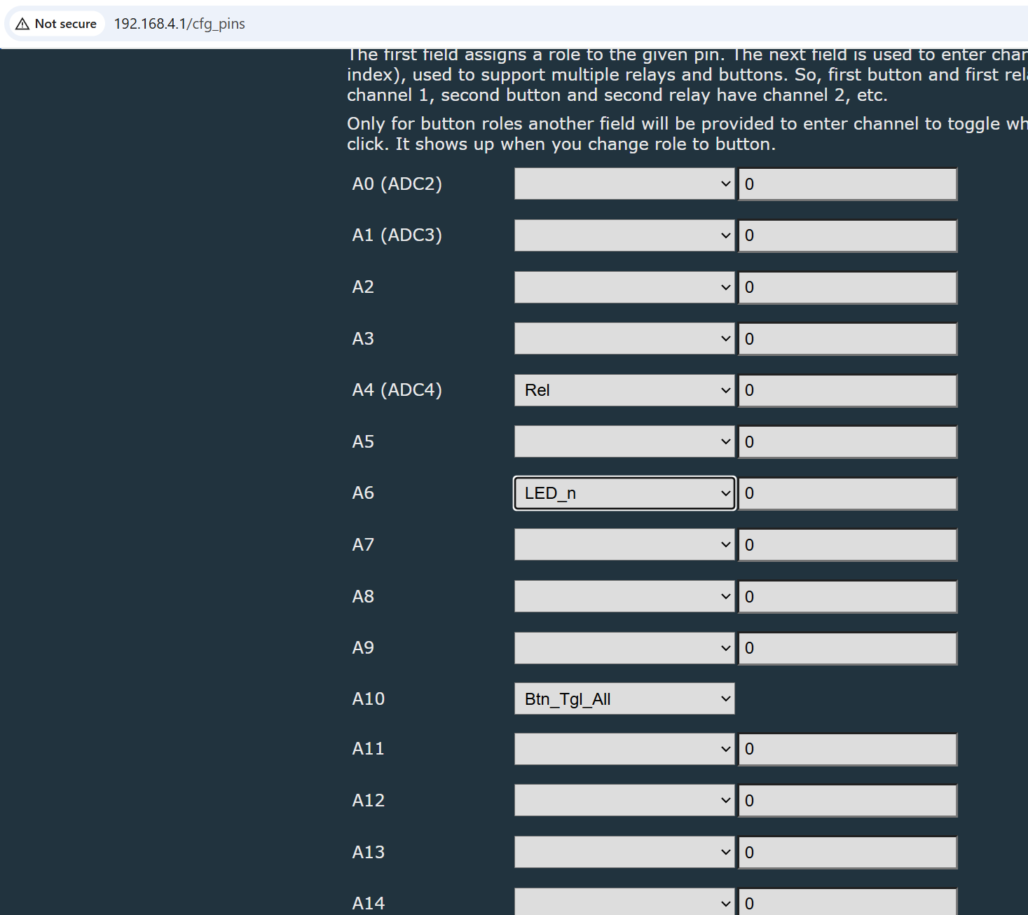This screenshot has height=915, width=1028.
Task: Open the LED_n role dropdown for A6
Action: (624, 493)
